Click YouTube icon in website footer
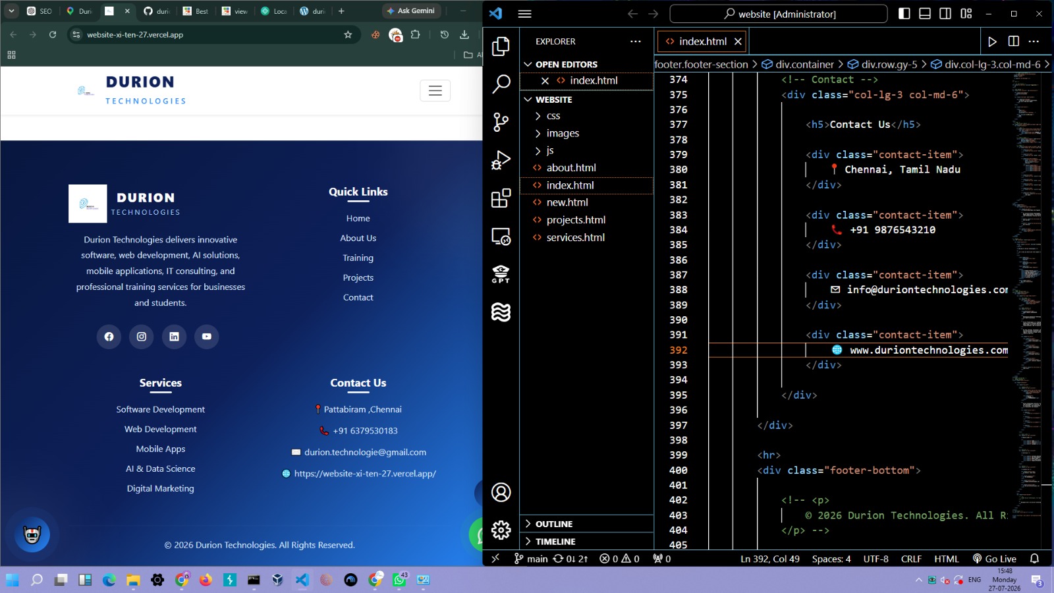1054x593 pixels. (x=207, y=337)
